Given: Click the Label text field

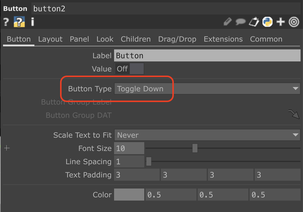Looking at the screenshot, I should 207,55.
